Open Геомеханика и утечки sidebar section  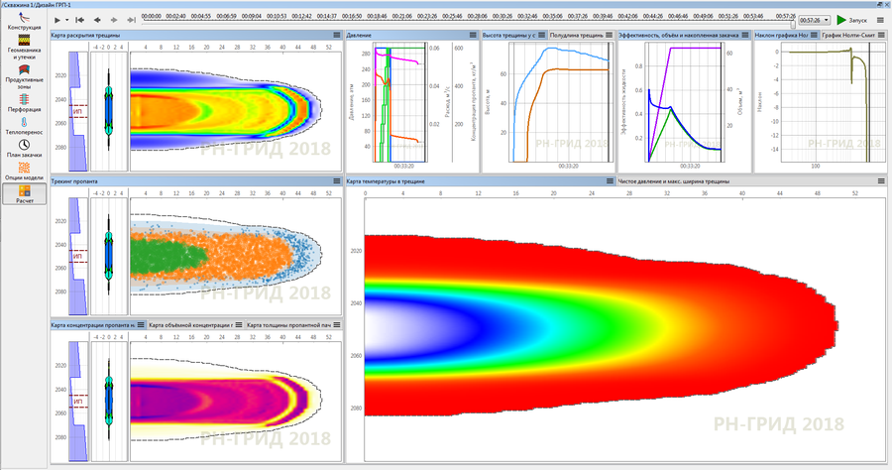24,47
